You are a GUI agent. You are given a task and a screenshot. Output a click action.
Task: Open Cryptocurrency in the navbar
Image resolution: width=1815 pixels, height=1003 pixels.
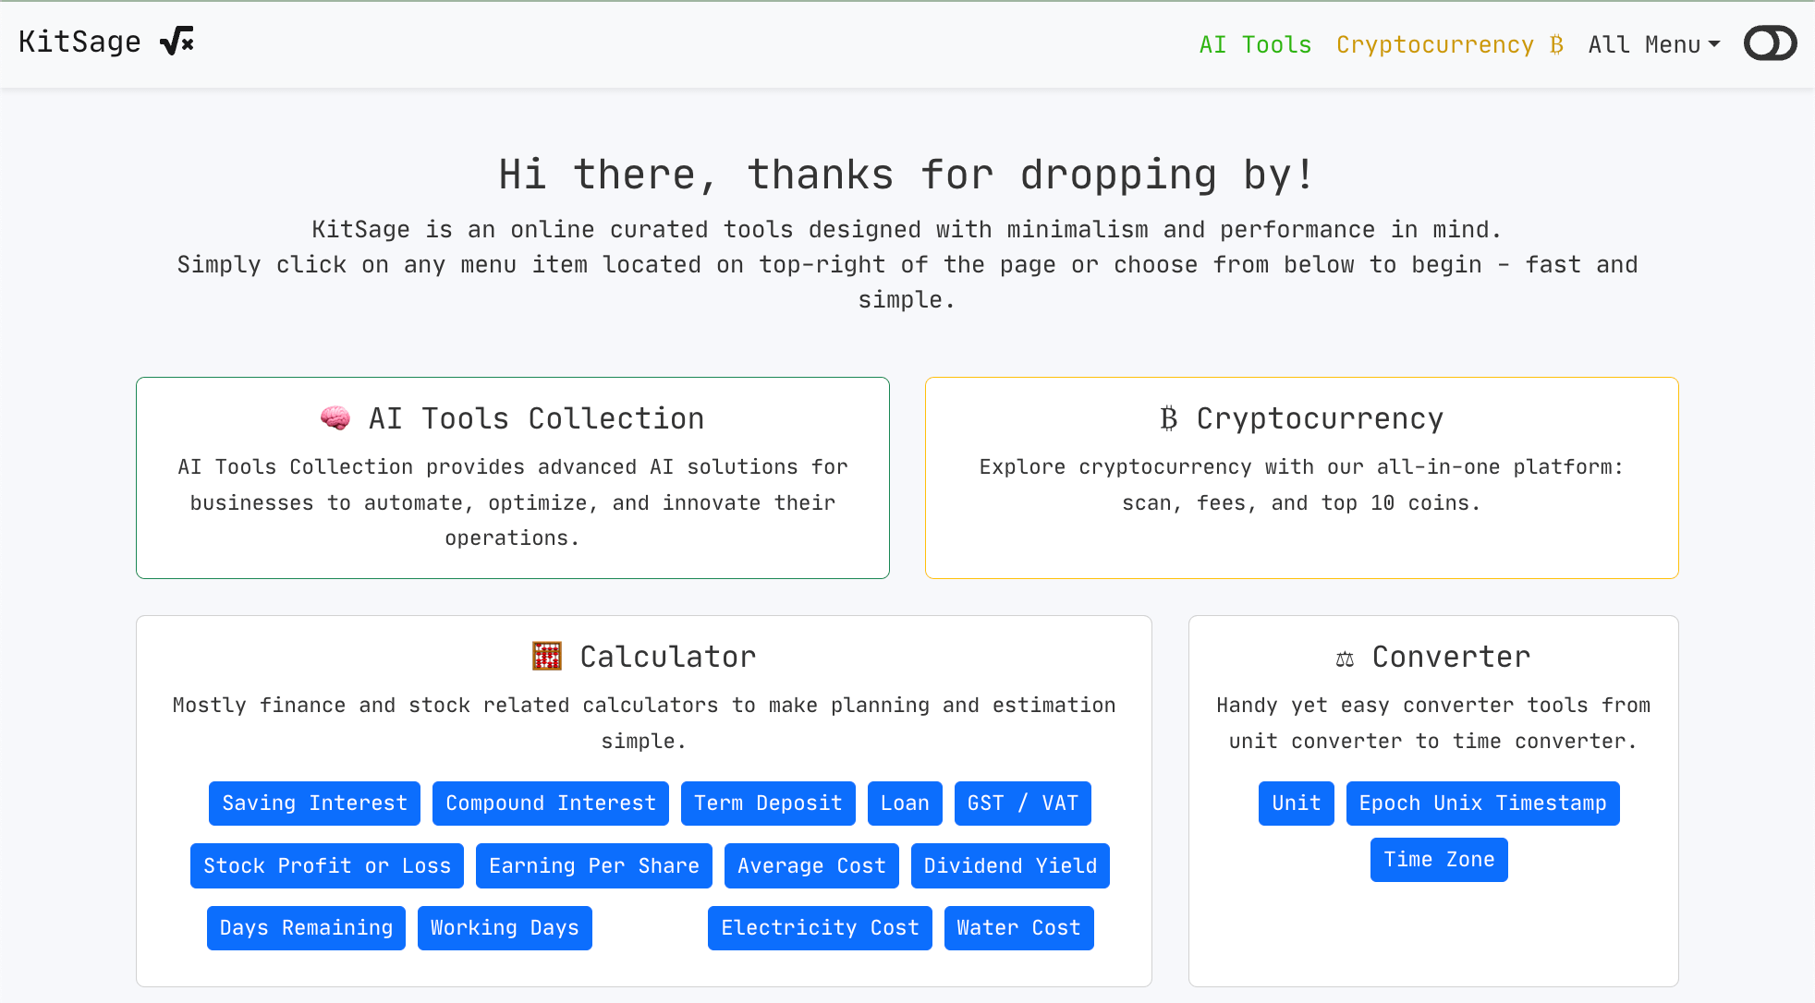point(1450,44)
